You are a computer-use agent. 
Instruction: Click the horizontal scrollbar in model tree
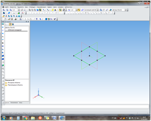click(x=16, y=31)
